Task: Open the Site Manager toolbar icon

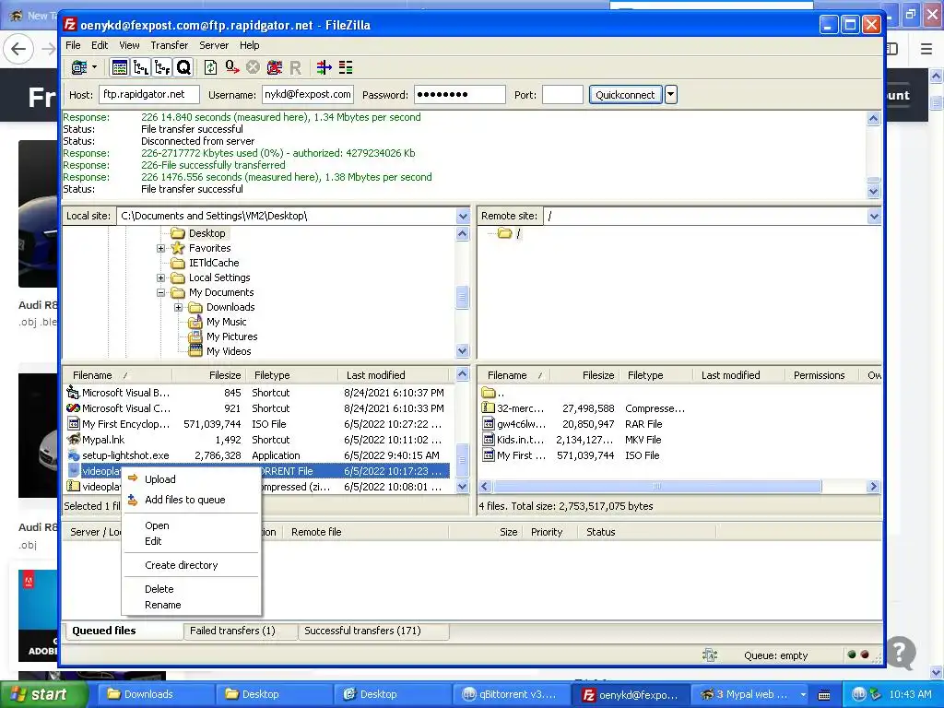Action: point(79,67)
